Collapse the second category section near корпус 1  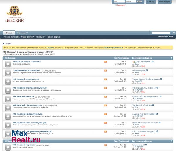point(172,141)
